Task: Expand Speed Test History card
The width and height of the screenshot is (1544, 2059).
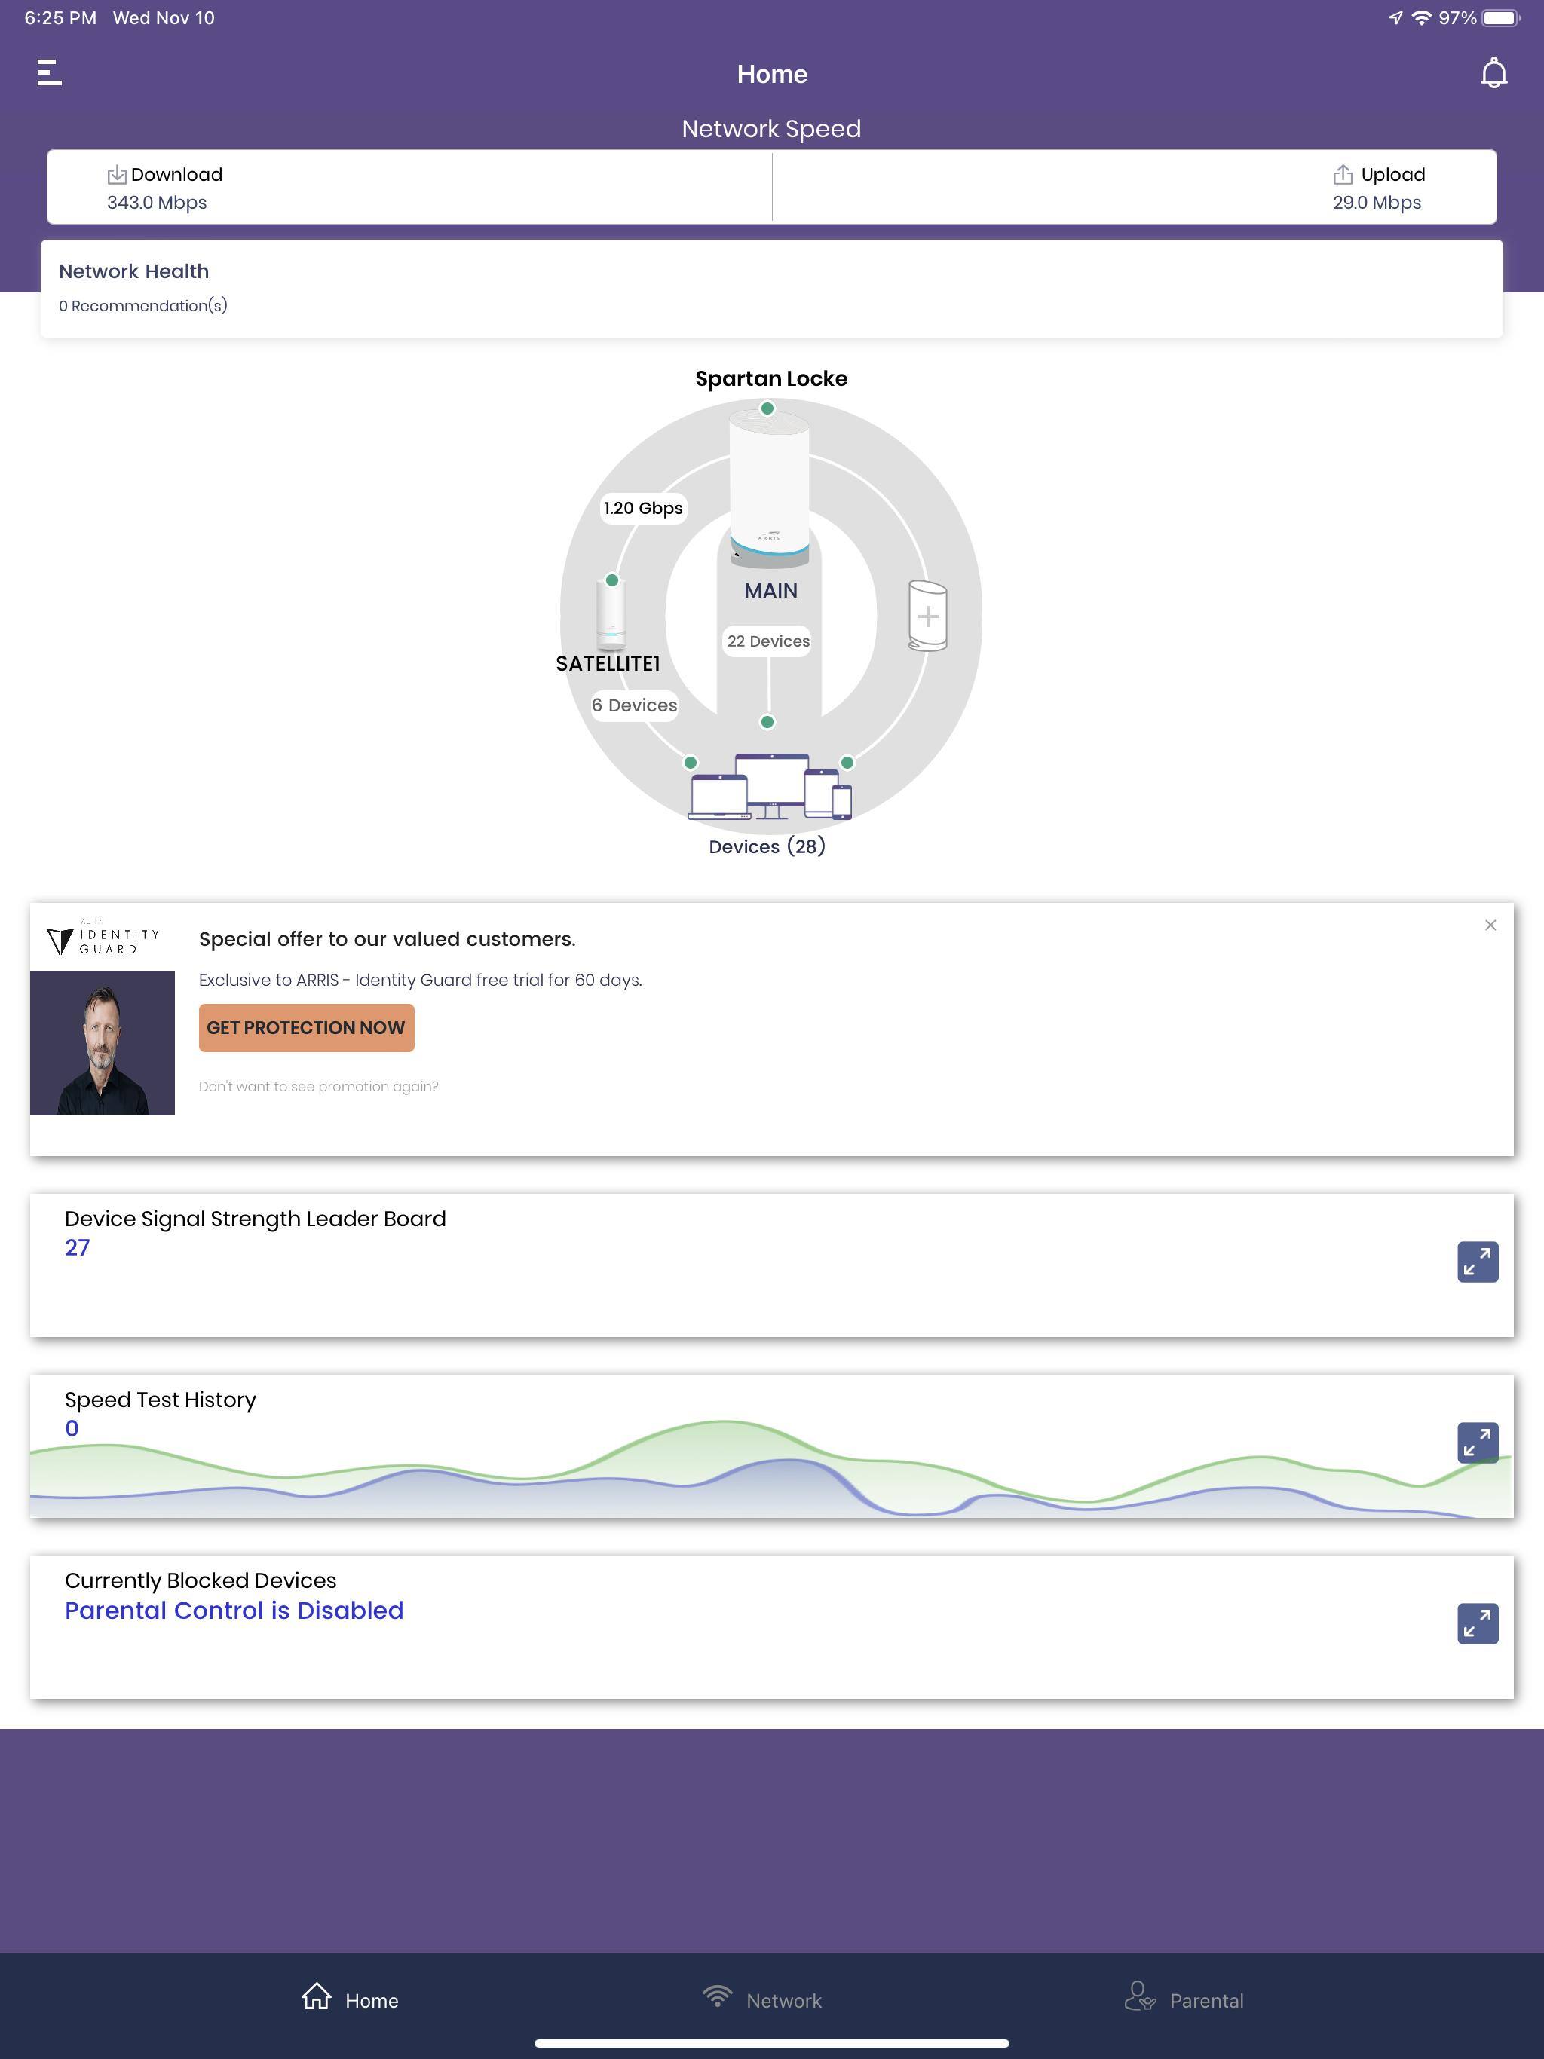Action: (x=1477, y=1443)
